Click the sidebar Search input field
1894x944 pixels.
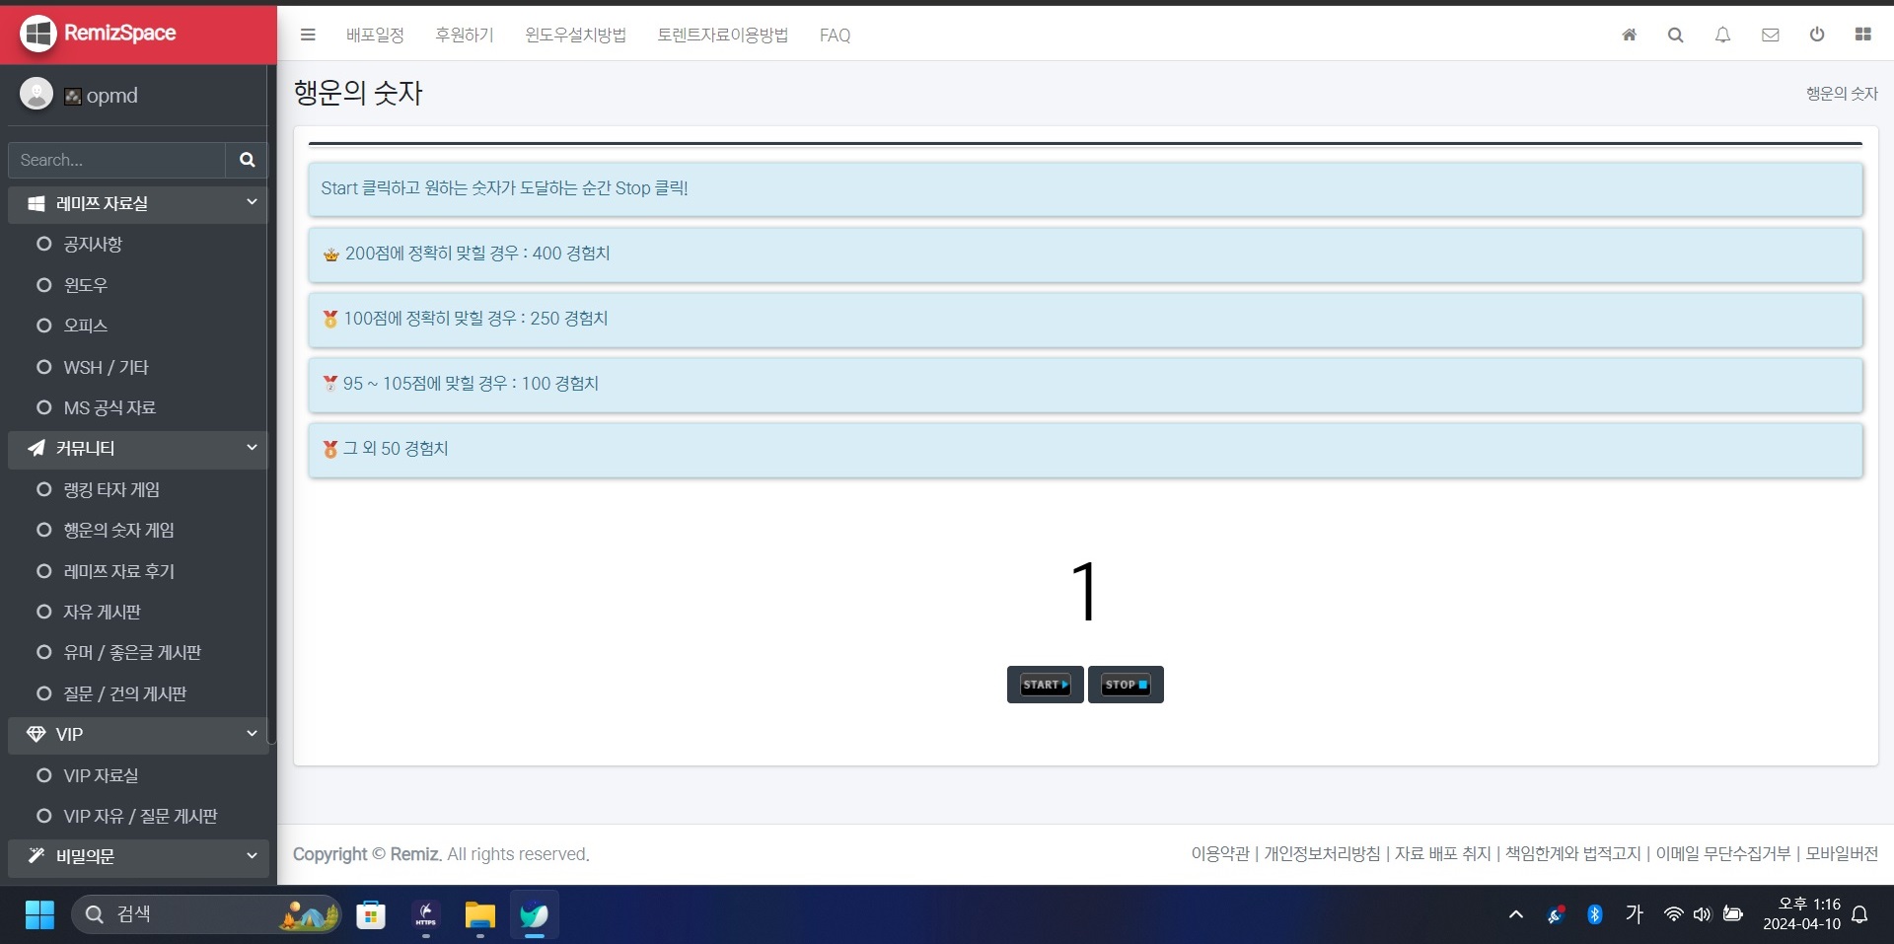pyautogui.click(x=116, y=160)
